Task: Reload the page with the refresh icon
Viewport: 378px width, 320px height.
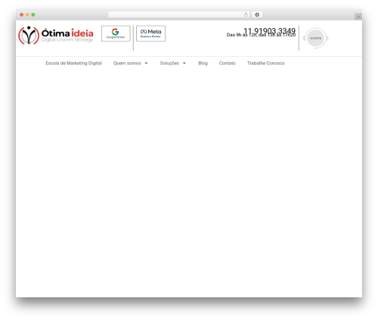Action: [246, 15]
